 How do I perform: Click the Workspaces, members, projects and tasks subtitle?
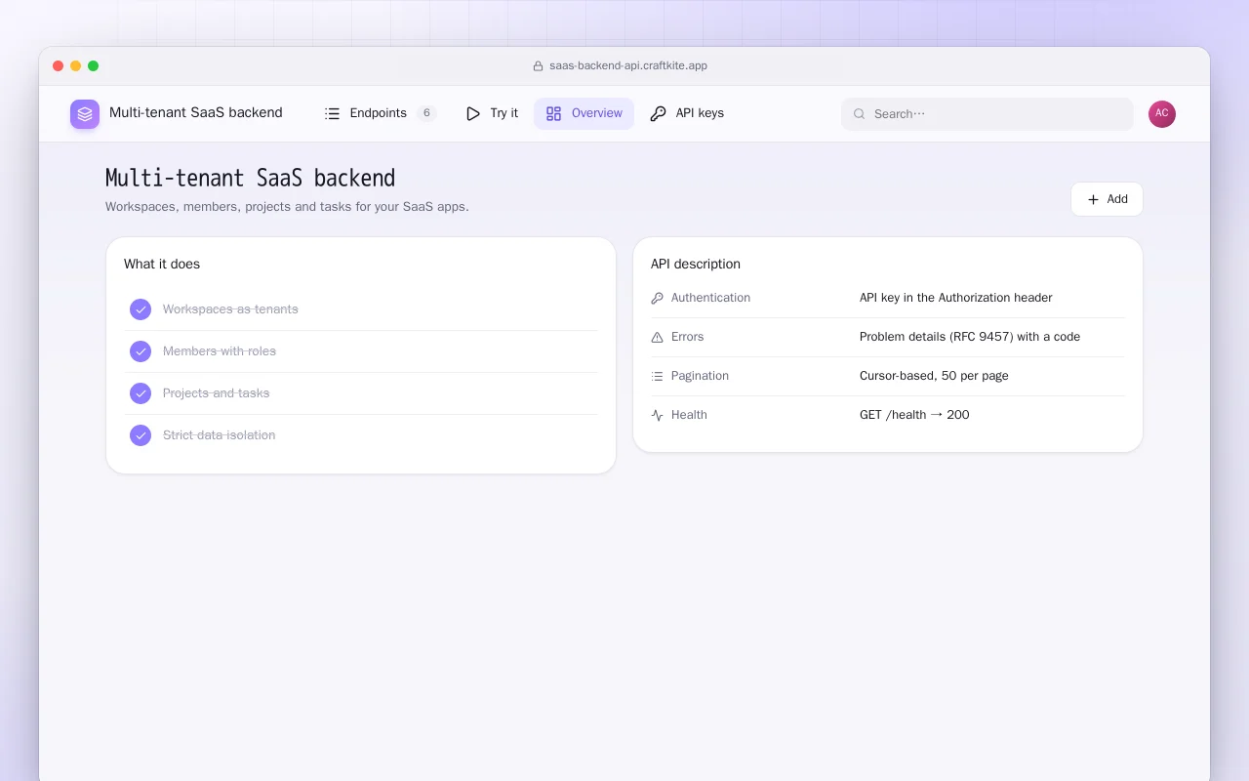pos(287,207)
